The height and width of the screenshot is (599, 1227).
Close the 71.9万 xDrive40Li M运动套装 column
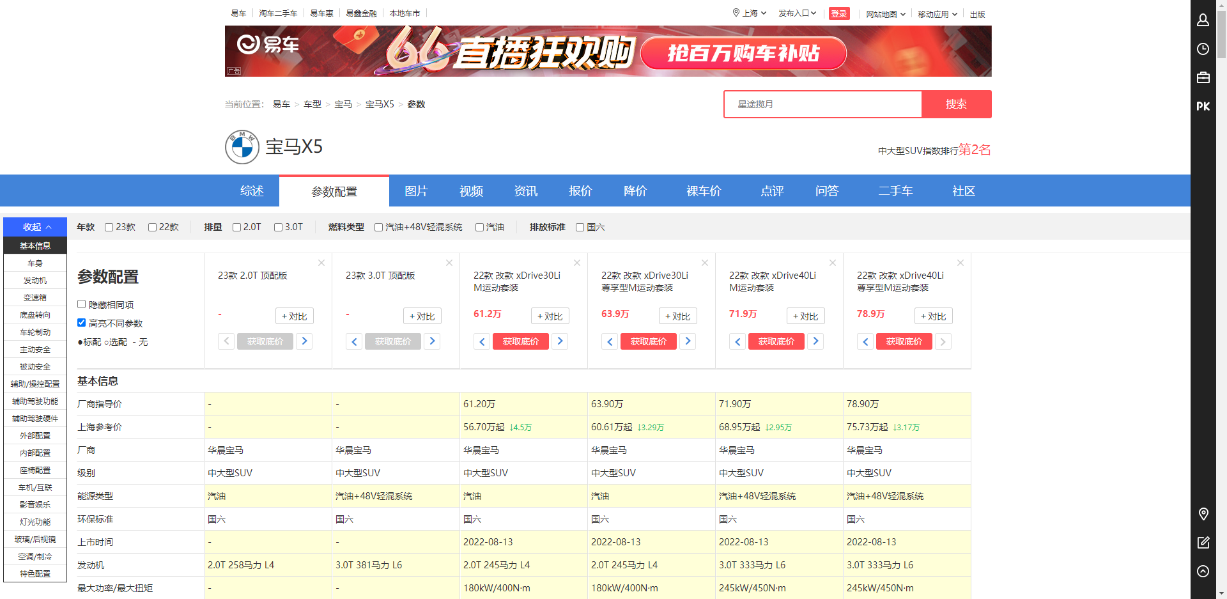tap(833, 263)
